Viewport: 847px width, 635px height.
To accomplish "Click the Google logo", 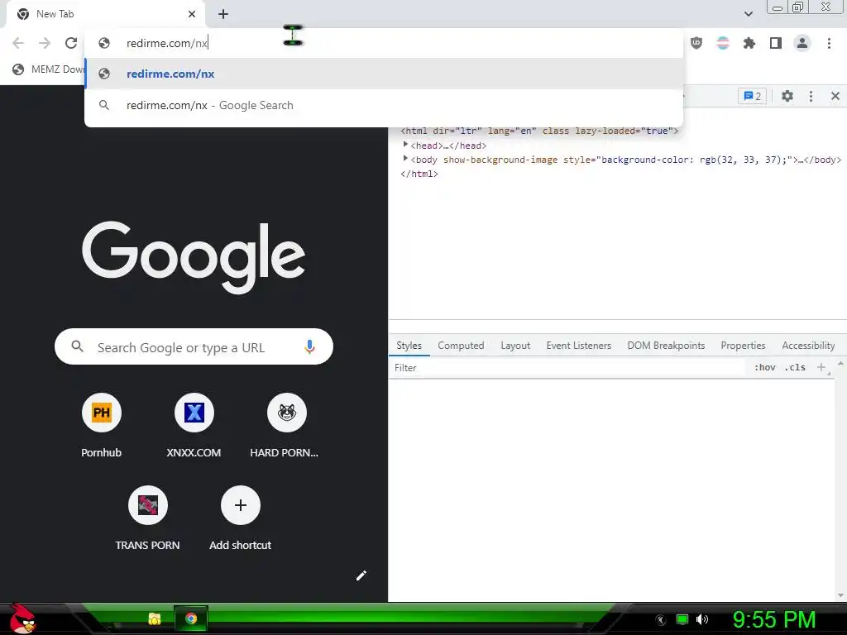I will click(194, 257).
